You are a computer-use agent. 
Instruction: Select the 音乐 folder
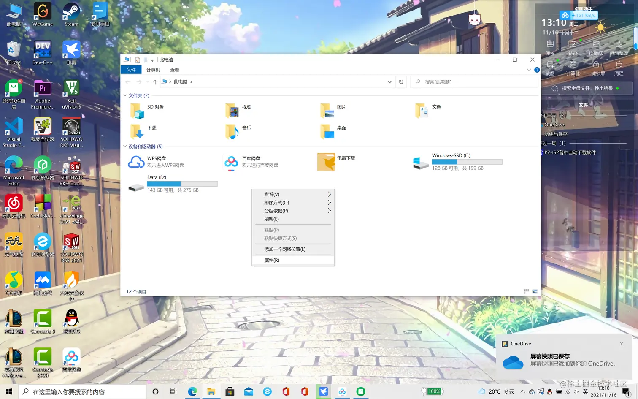pyautogui.click(x=232, y=131)
